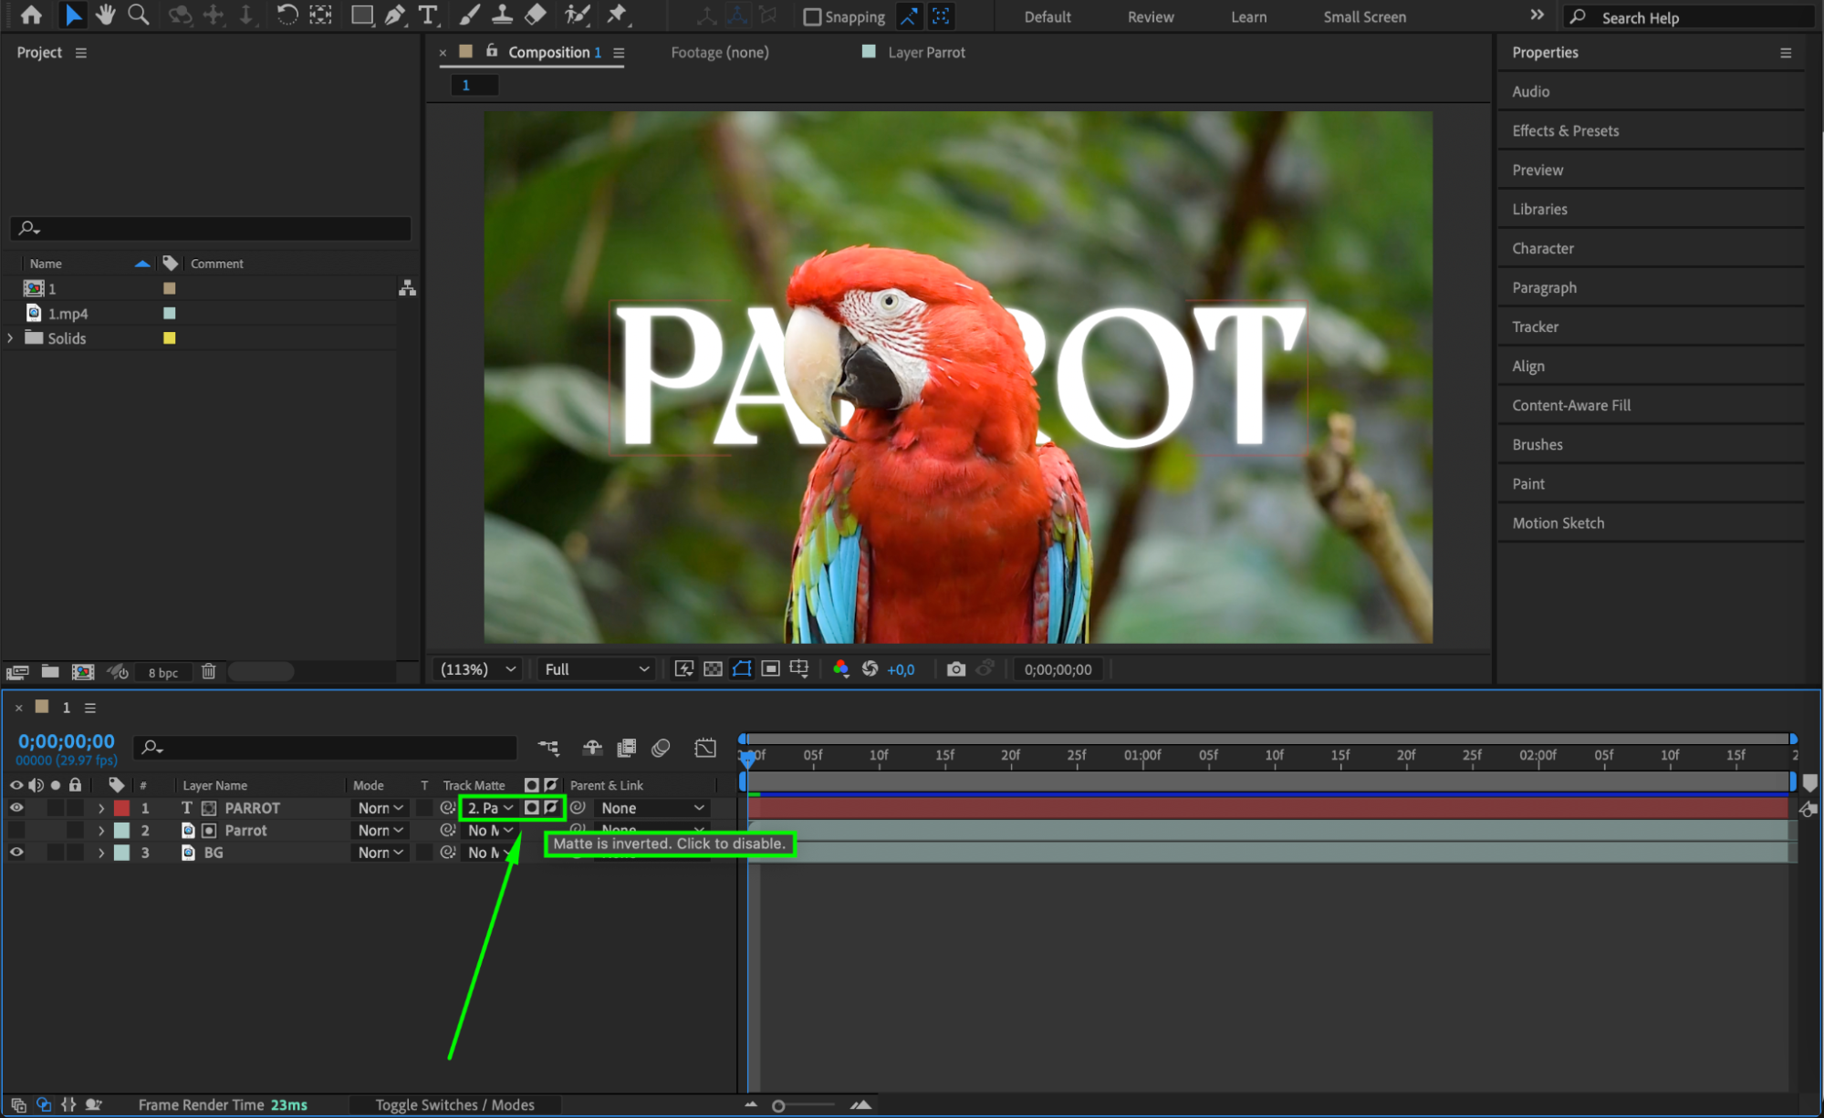Click the Home icon in toolbar

click(x=31, y=16)
